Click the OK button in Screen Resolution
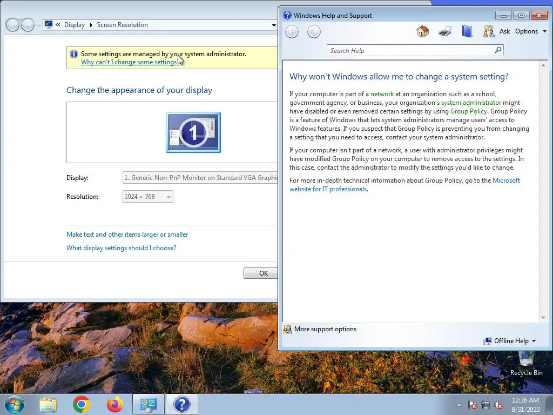Viewport: 553px width, 415px height. (x=261, y=273)
